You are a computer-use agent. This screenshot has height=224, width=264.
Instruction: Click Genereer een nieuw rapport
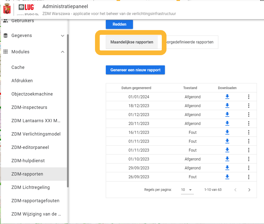tap(135, 70)
